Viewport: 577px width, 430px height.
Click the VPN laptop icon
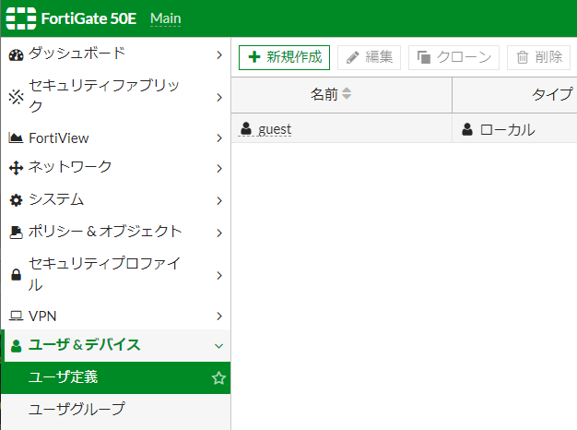pyautogui.click(x=16, y=317)
